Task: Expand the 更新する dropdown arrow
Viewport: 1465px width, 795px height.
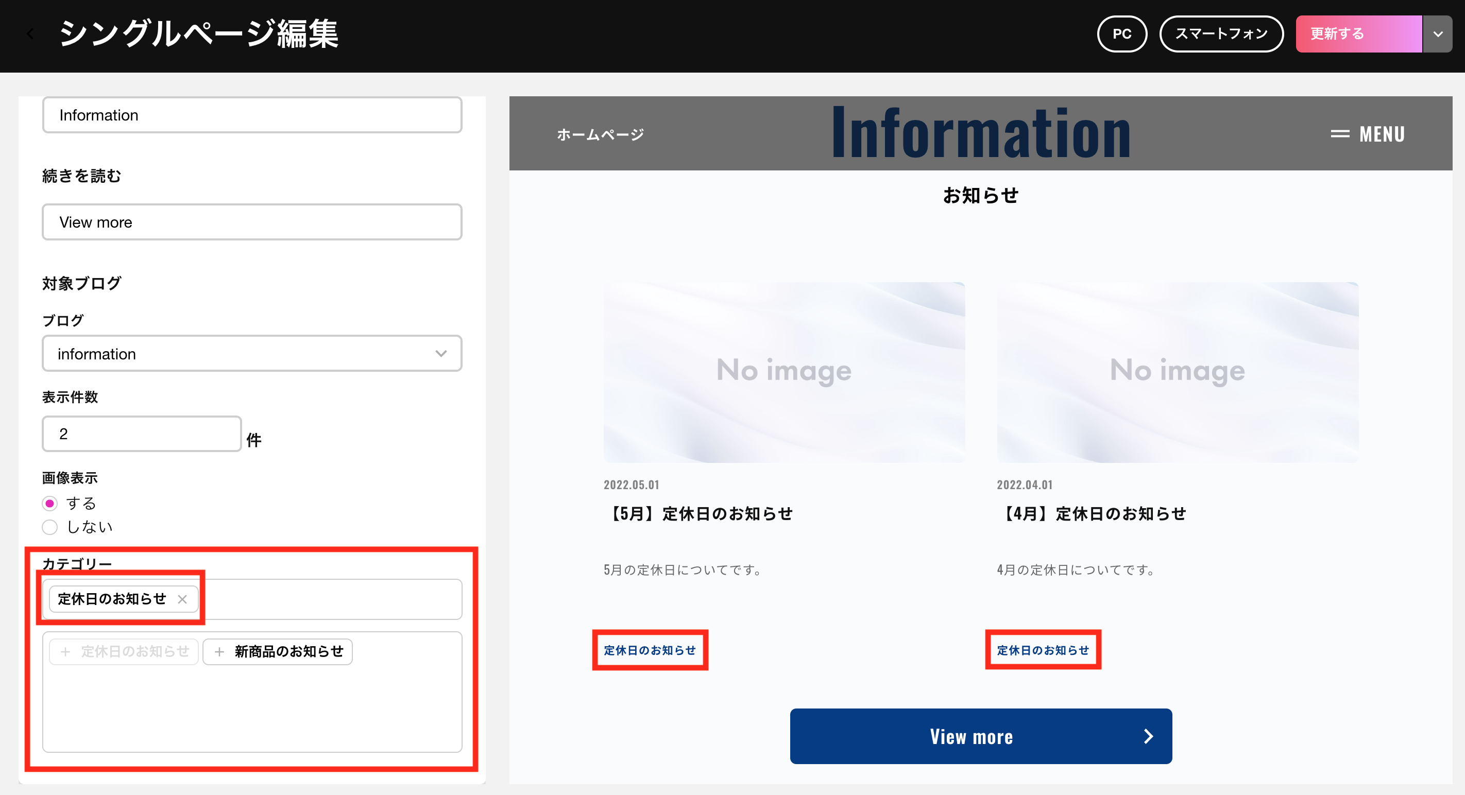Action: click(x=1438, y=34)
